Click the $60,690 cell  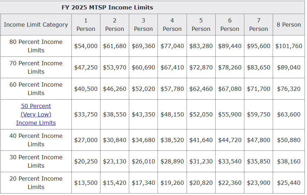pyautogui.click(x=144, y=67)
